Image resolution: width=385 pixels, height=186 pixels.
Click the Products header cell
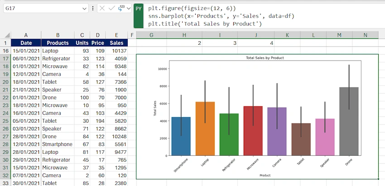(58, 43)
